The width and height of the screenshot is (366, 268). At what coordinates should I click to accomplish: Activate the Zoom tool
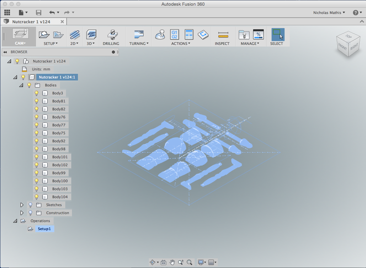pos(181,262)
